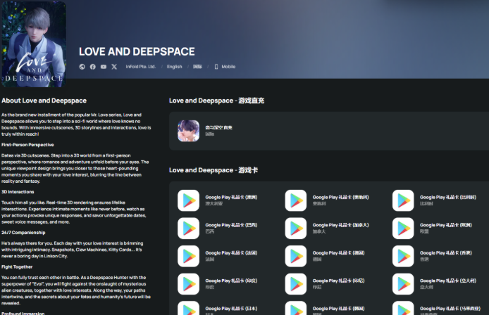Open Google Play gift card for France (法国)
The width and height of the screenshot is (489, 315).
pyautogui.click(x=218, y=255)
